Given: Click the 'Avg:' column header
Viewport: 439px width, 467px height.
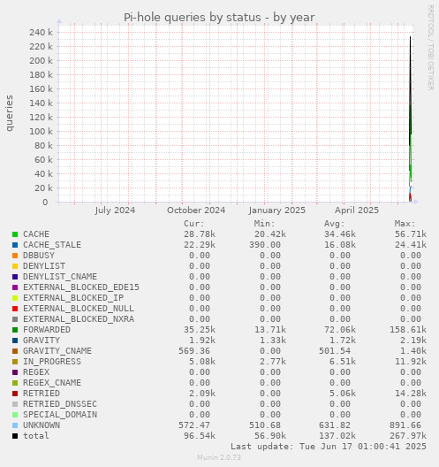Looking at the screenshot, I should [x=334, y=224].
